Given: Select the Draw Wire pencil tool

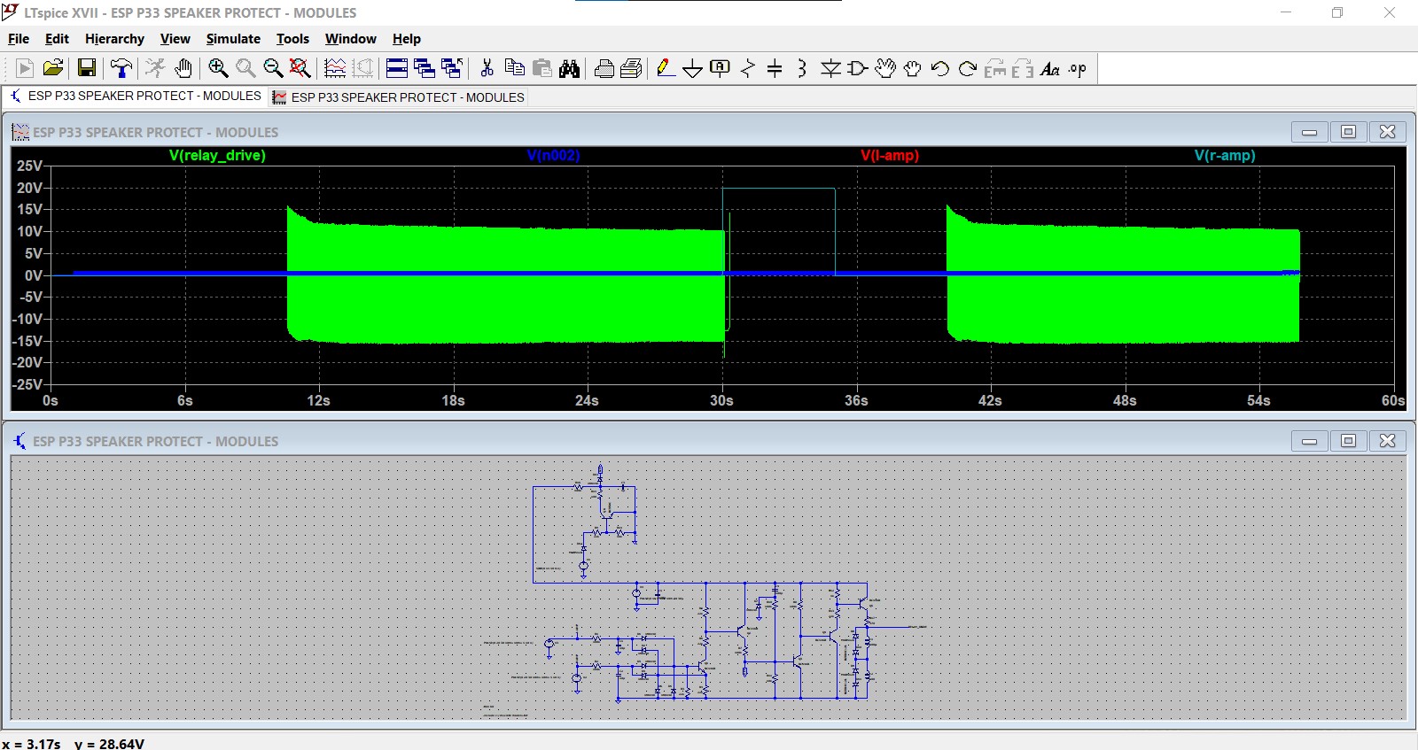Looking at the screenshot, I should click(x=666, y=68).
